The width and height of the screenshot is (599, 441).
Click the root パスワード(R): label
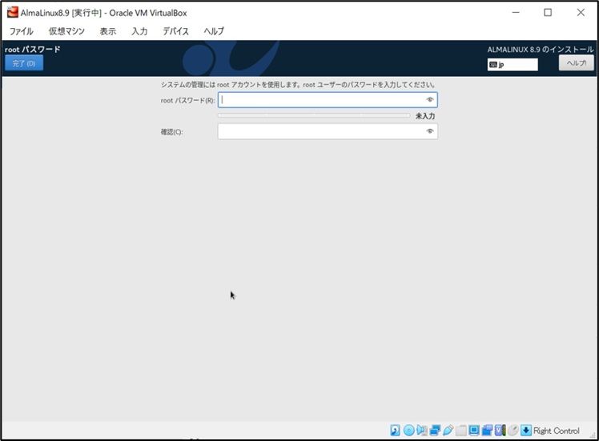[x=187, y=100]
